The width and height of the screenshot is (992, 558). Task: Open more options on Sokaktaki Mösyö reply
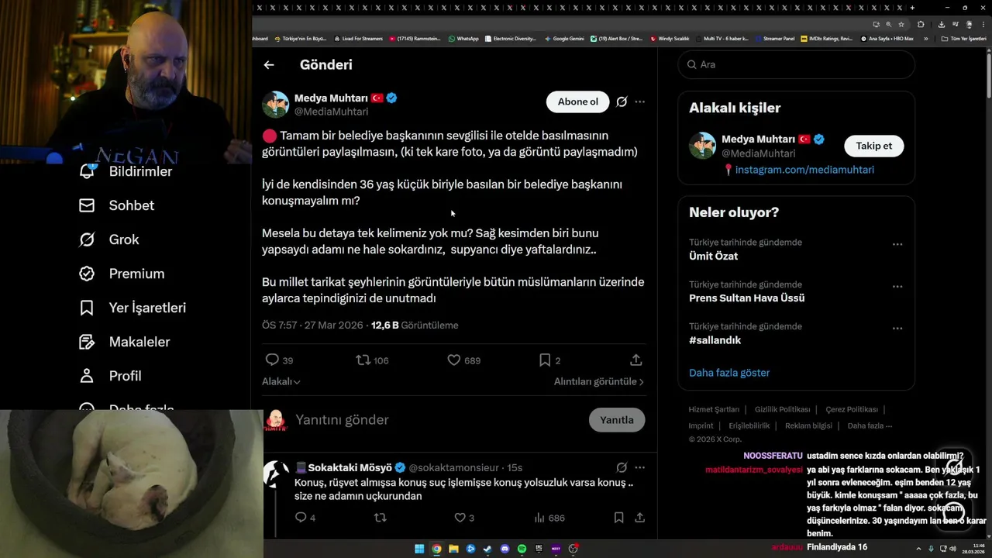[x=639, y=467]
